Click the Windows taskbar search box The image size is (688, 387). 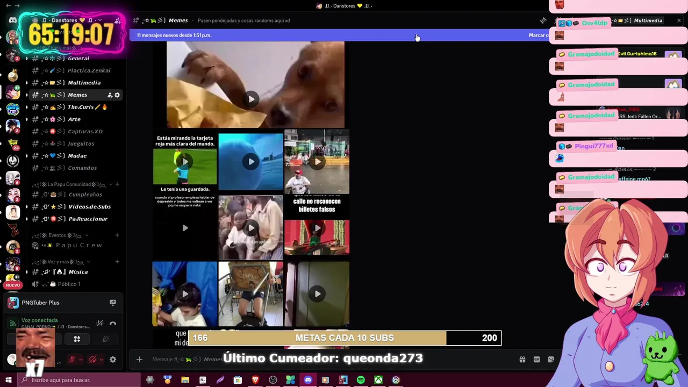tap(79, 380)
